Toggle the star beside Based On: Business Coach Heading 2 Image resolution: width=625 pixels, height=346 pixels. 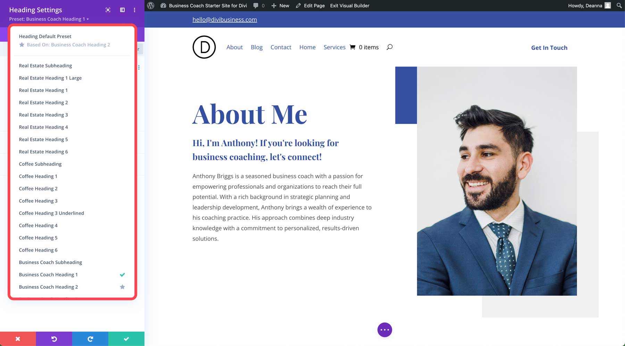click(22, 44)
